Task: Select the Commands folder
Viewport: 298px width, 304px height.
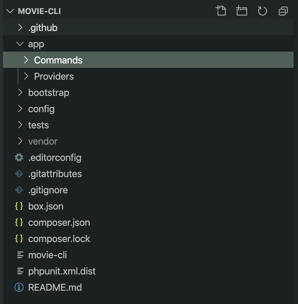Action: (x=58, y=60)
